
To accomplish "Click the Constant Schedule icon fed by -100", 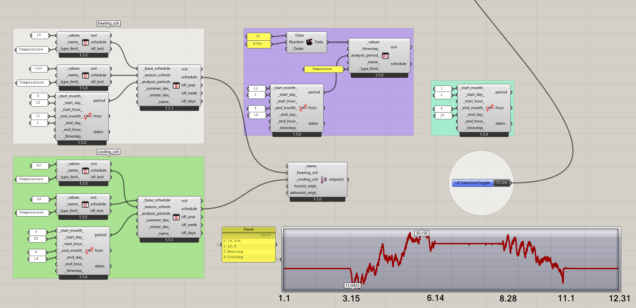I will click(x=85, y=76).
